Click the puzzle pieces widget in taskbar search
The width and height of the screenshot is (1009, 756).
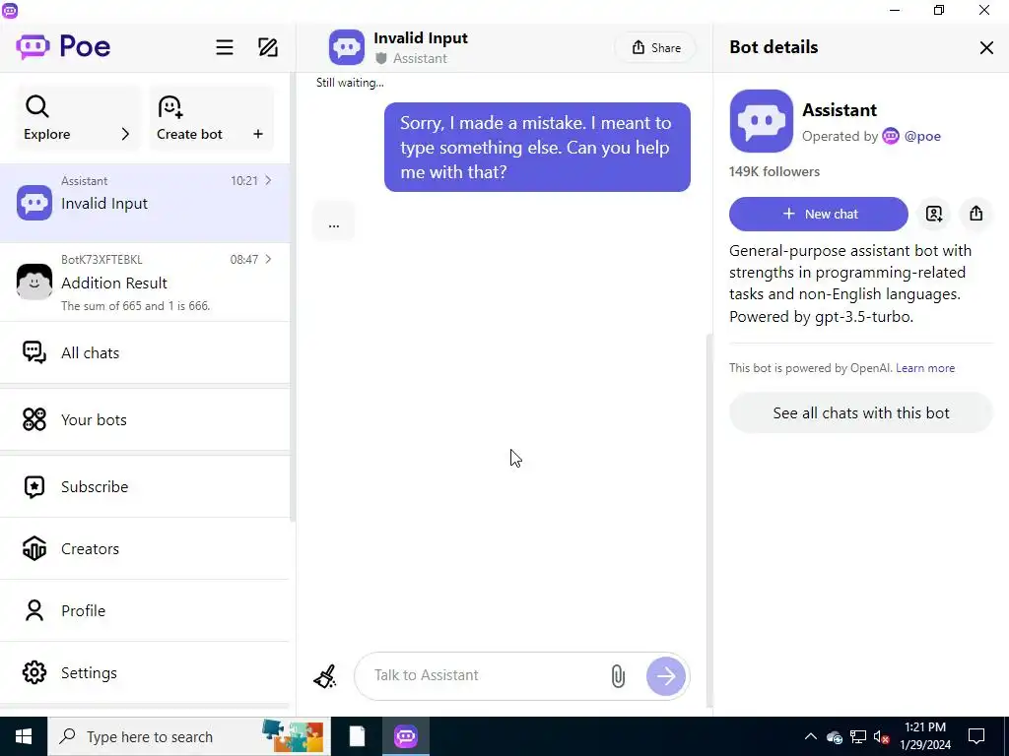click(x=293, y=736)
